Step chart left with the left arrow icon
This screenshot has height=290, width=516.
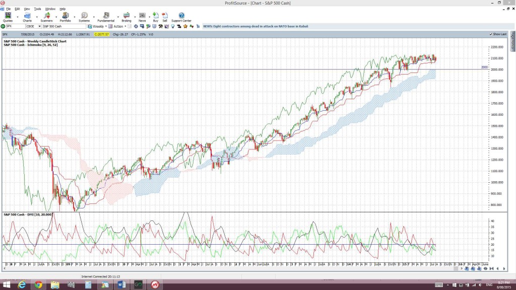(x=497, y=269)
